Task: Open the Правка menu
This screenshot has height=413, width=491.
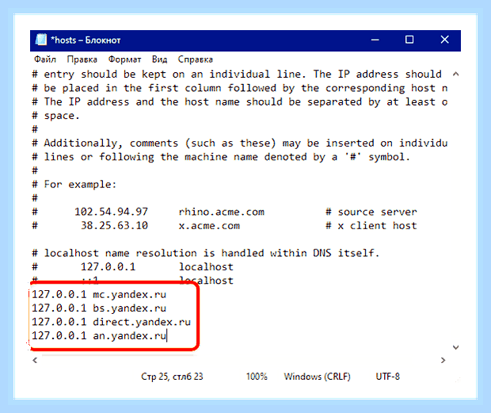Action: point(82,59)
